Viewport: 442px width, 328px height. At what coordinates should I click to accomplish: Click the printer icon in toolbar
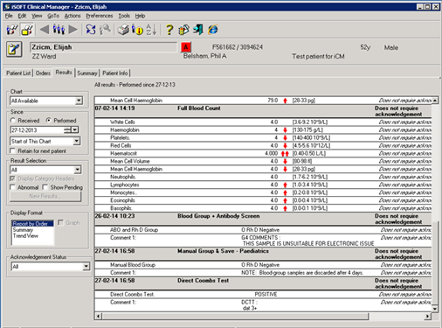point(123,30)
